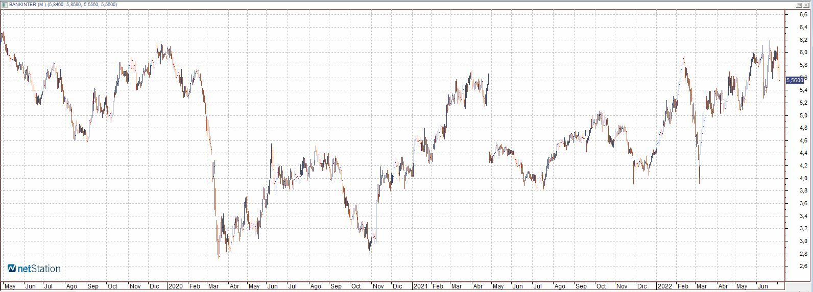Viewport: 813px width, 292px height.
Task: Click the 5,4 price level on the scale
Action: tap(803, 90)
